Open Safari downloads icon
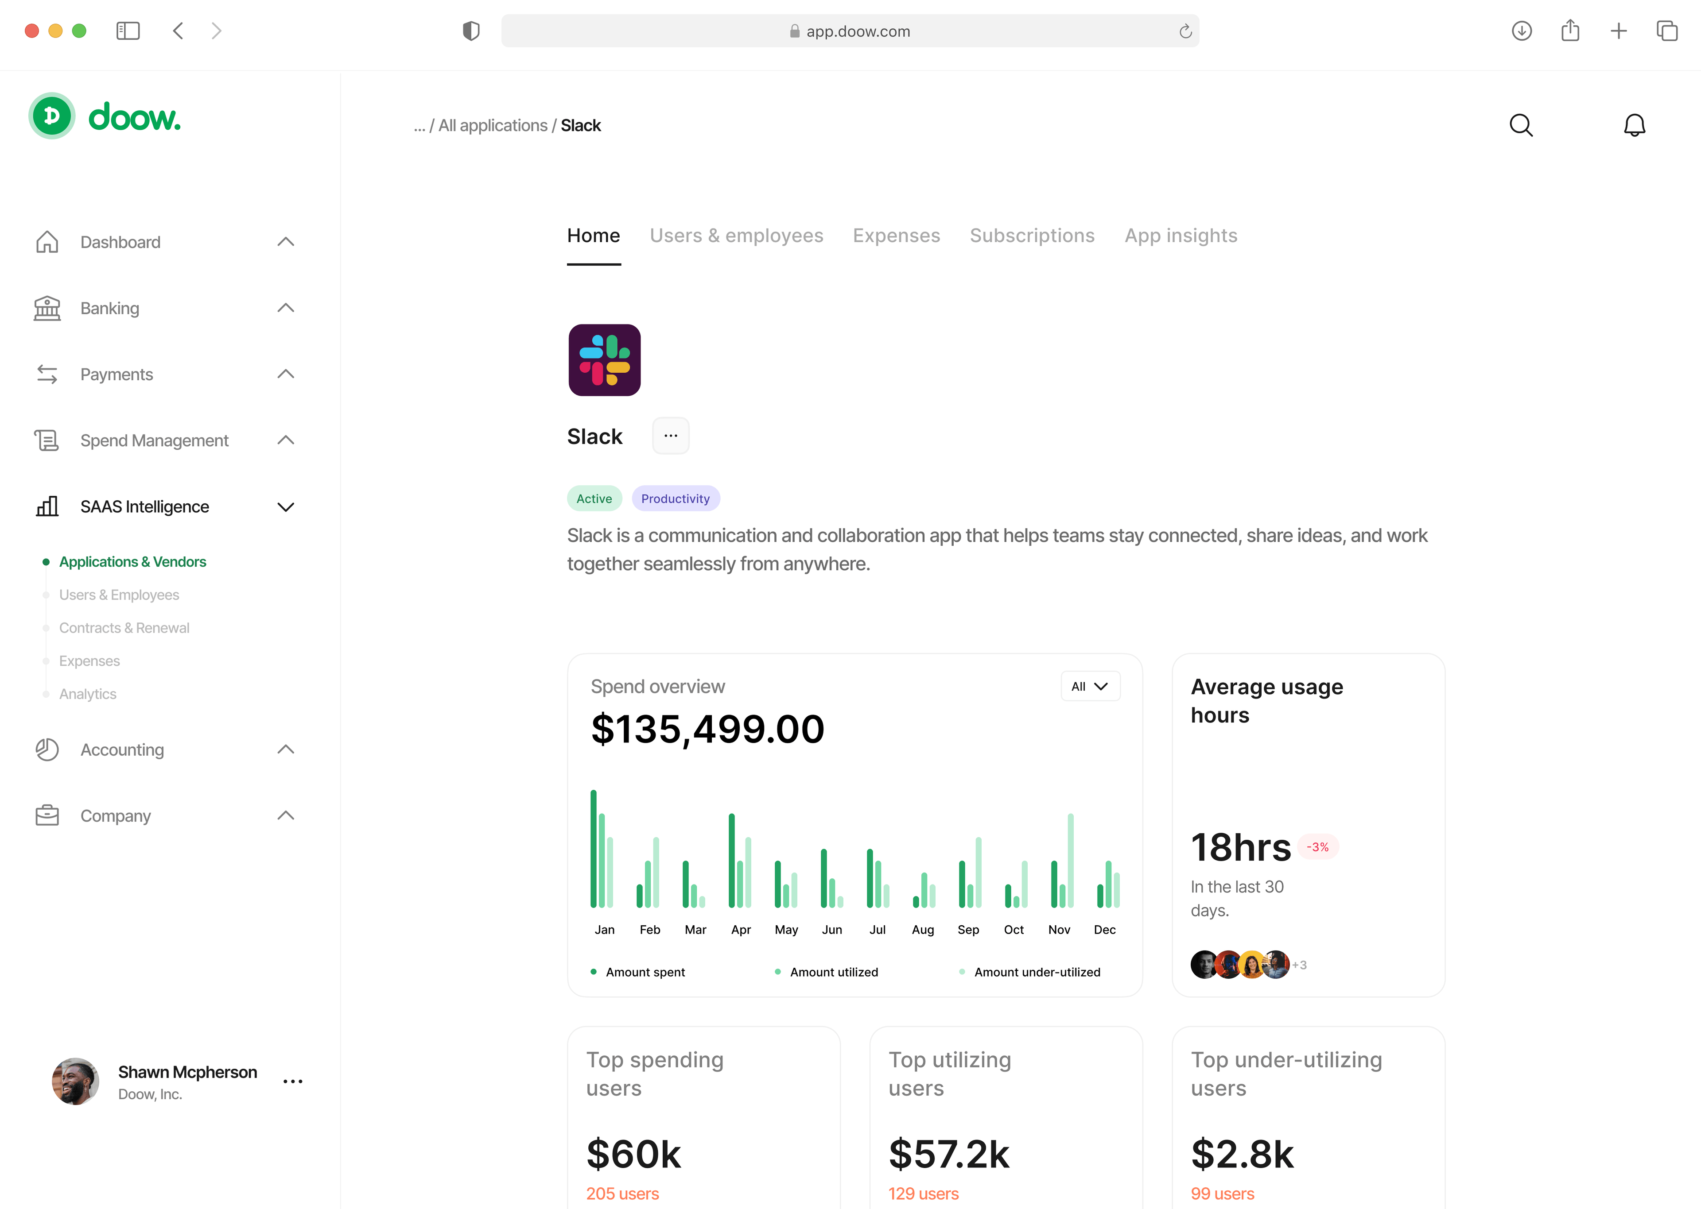 (1522, 31)
